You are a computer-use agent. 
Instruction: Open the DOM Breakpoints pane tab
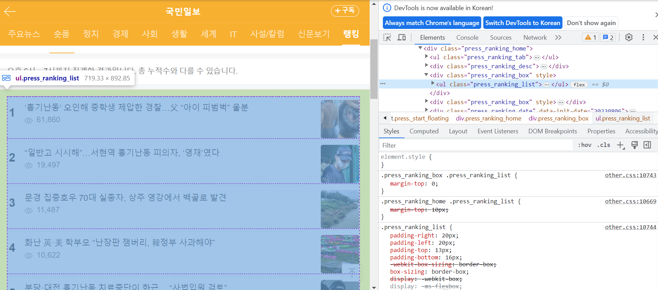552,131
